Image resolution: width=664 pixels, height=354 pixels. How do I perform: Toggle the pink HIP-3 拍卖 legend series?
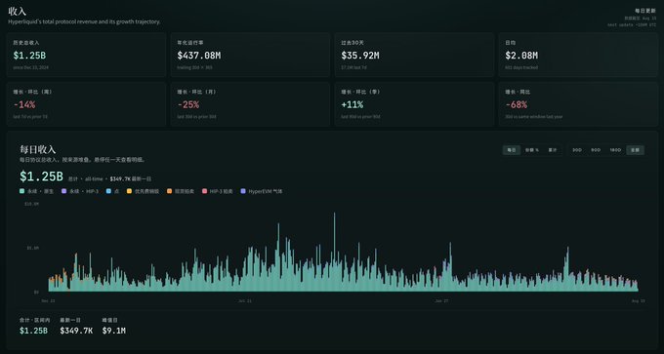tap(217, 191)
